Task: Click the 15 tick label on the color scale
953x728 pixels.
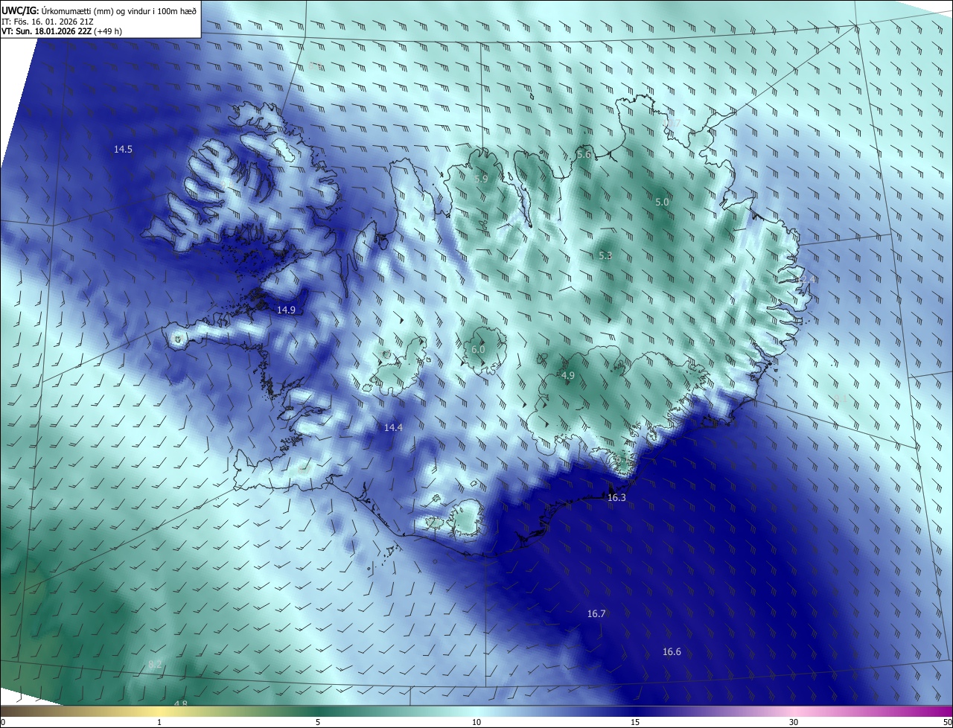Action: 635,723
